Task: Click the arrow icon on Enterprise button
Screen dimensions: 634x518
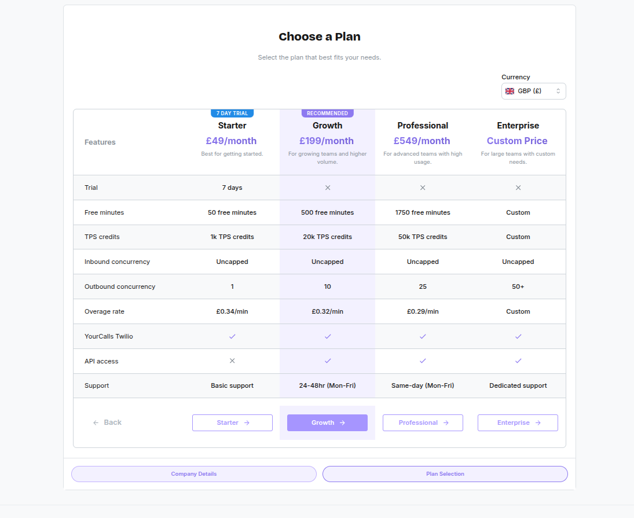Action: [x=538, y=423]
